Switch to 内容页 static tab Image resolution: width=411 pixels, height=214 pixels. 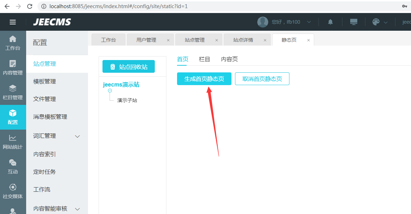[229, 59]
